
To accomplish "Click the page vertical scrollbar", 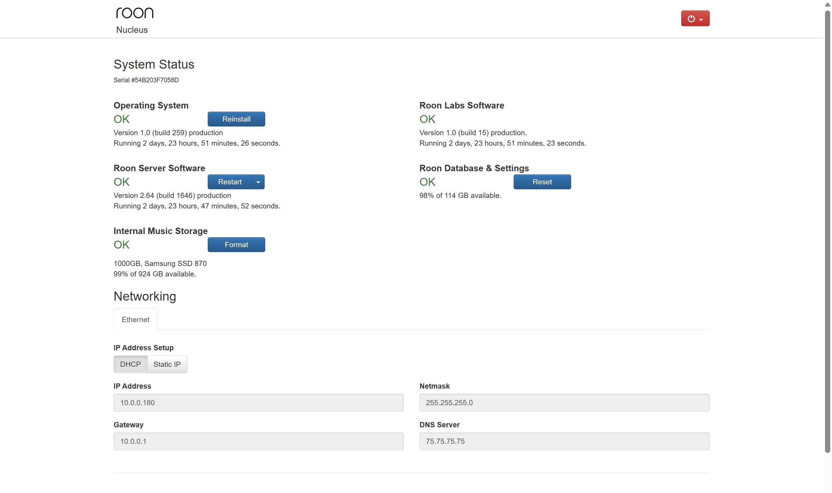I will click(x=827, y=233).
